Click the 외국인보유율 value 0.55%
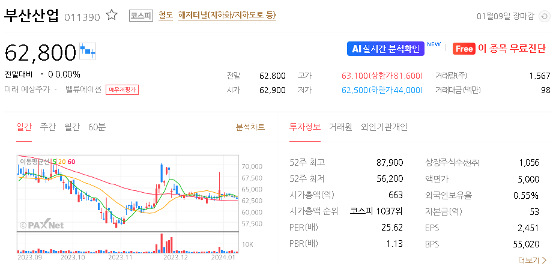The width and height of the screenshot is (556, 272). pyautogui.click(x=527, y=195)
